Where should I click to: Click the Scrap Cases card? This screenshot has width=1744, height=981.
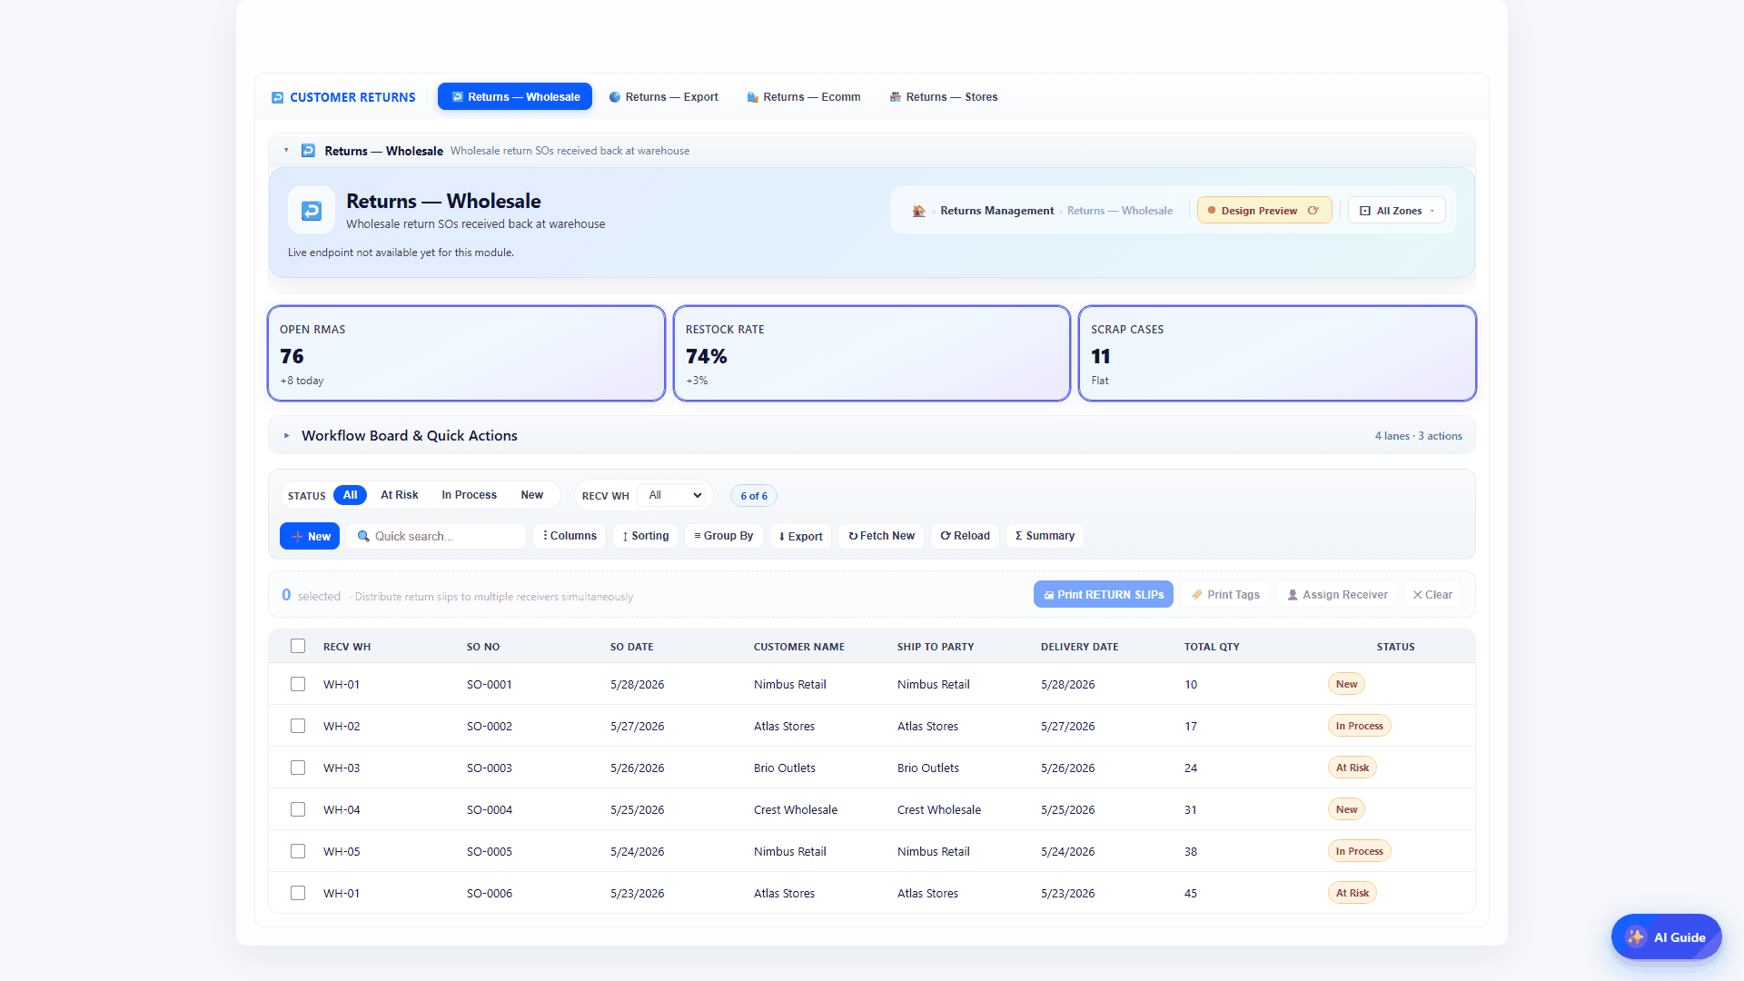tap(1277, 353)
